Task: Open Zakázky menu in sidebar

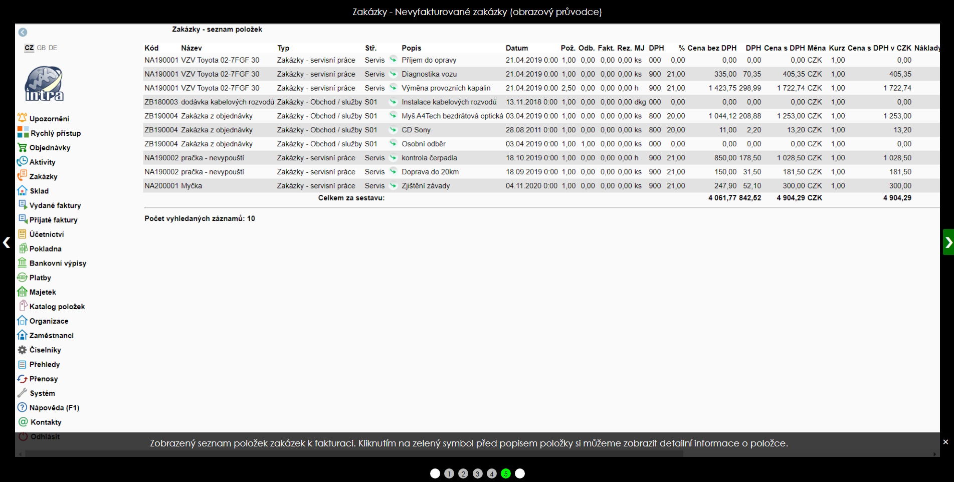Action: pos(43,177)
